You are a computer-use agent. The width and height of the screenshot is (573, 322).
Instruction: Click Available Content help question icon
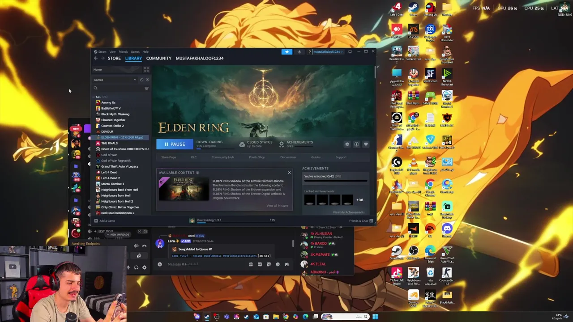pyautogui.click(x=197, y=173)
